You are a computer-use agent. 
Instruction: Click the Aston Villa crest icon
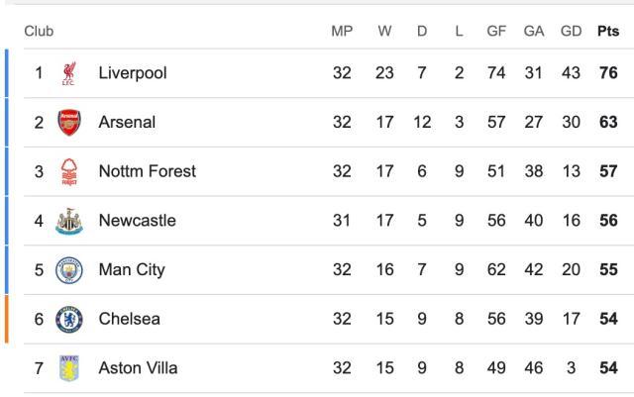point(69,368)
